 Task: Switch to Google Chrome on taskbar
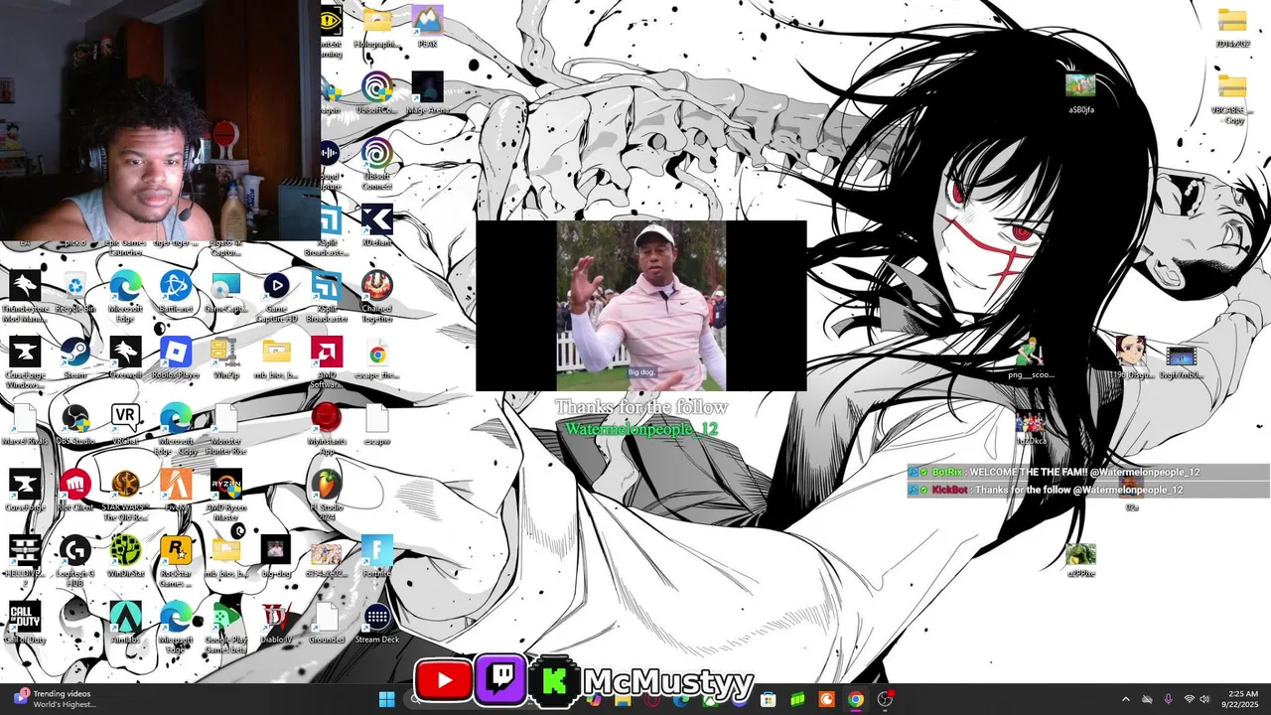855,699
